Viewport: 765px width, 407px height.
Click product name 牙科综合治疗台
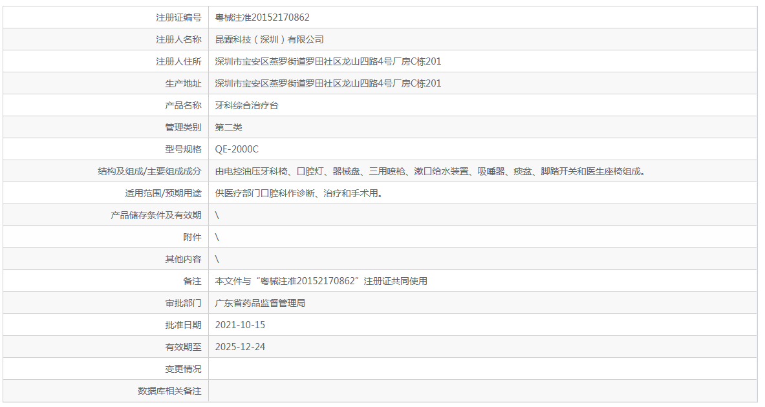pyautogui.click(x=247, y=105)
